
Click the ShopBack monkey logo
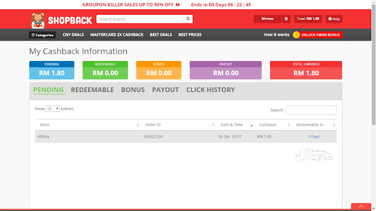38,21
